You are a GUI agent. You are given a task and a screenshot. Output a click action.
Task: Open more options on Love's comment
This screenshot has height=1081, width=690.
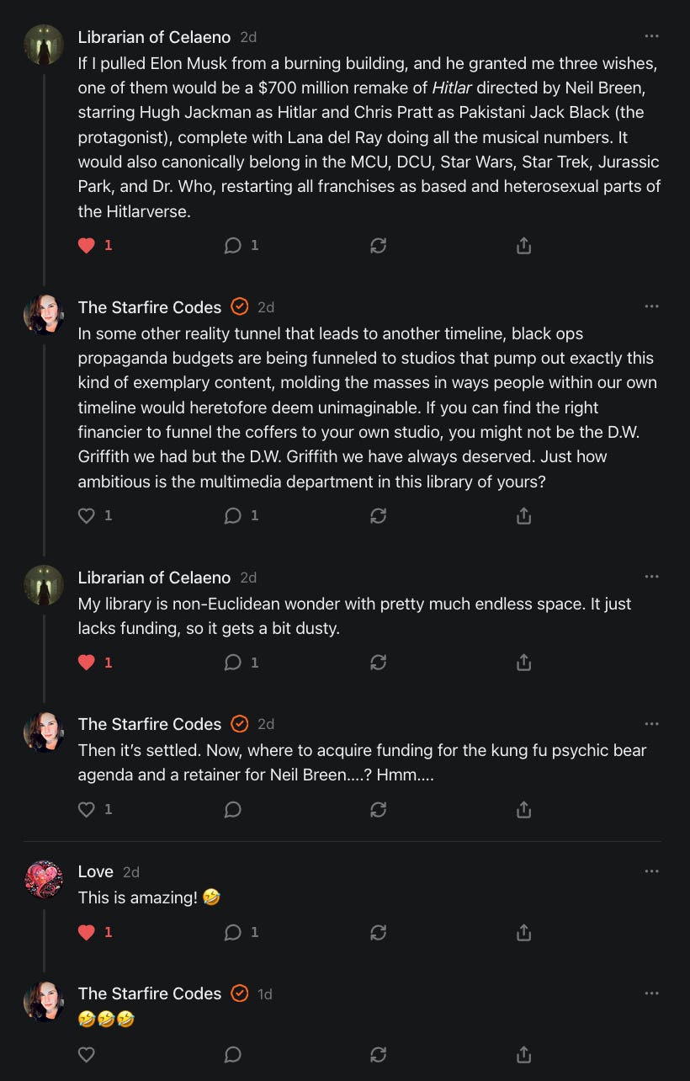pos(651,871)
